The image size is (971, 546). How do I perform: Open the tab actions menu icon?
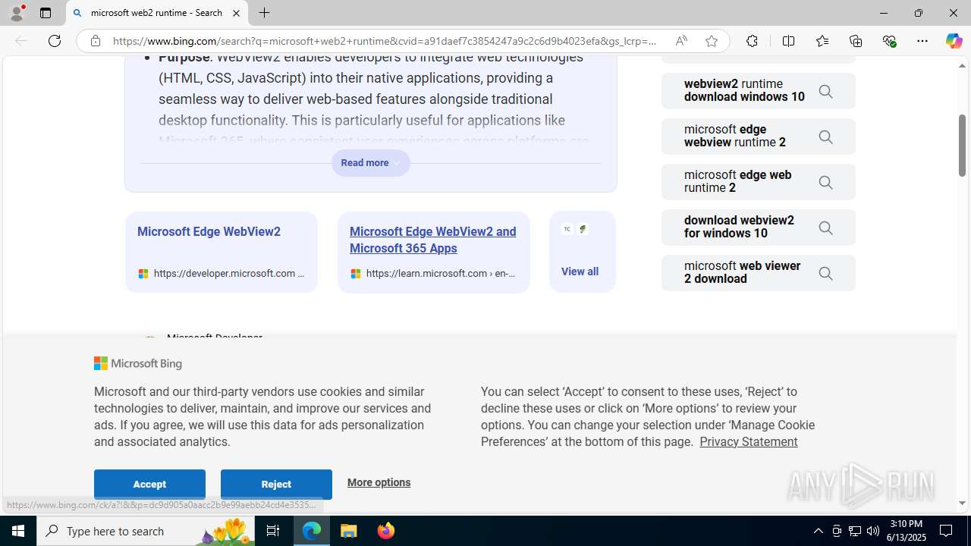(46, 13)
